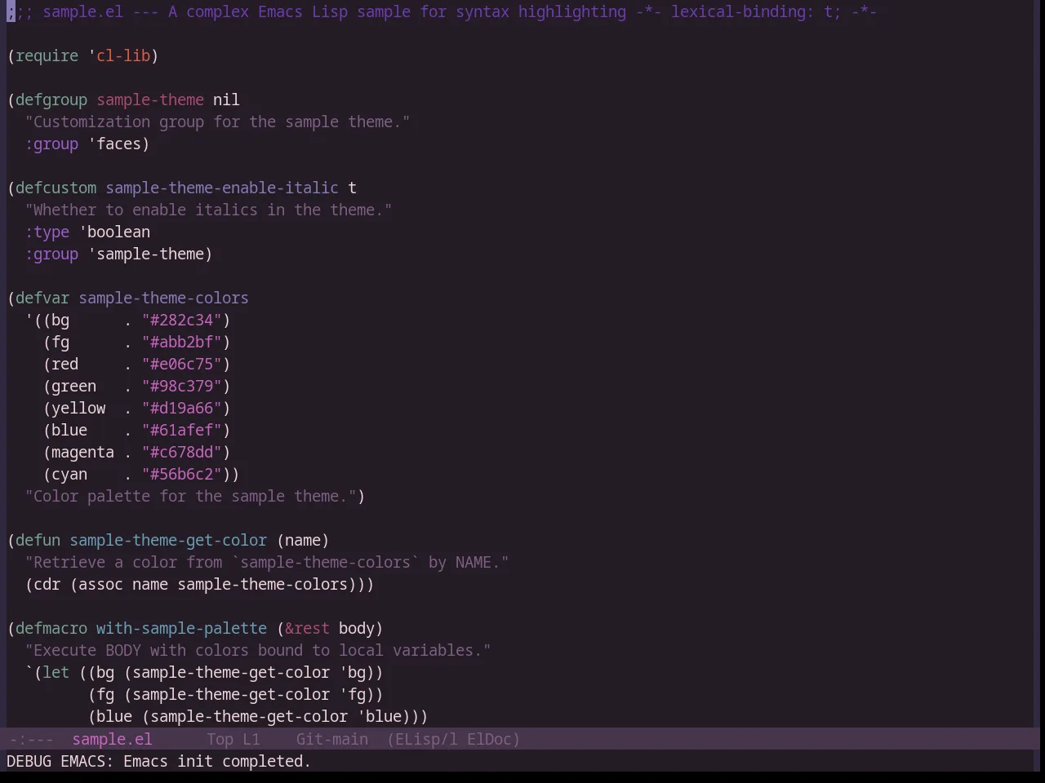Click the 'fg quoted symbol in let binding
Screen dimensions: 1045x783
click(x=352, y=694)
